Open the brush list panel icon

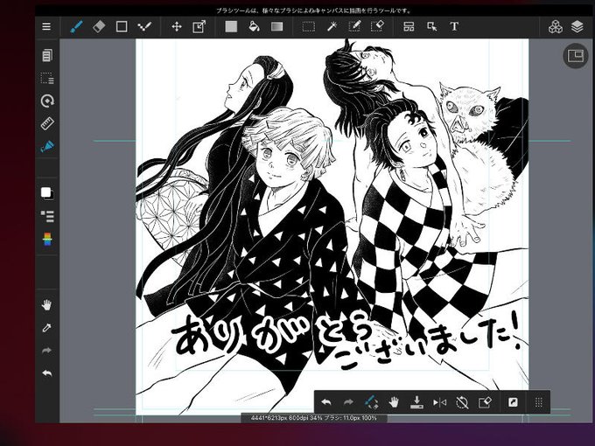47,216
